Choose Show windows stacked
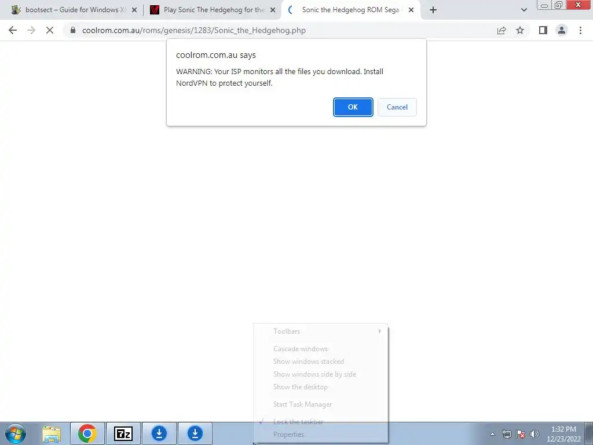This screenshot has width=593, height=445. [320, 362]
